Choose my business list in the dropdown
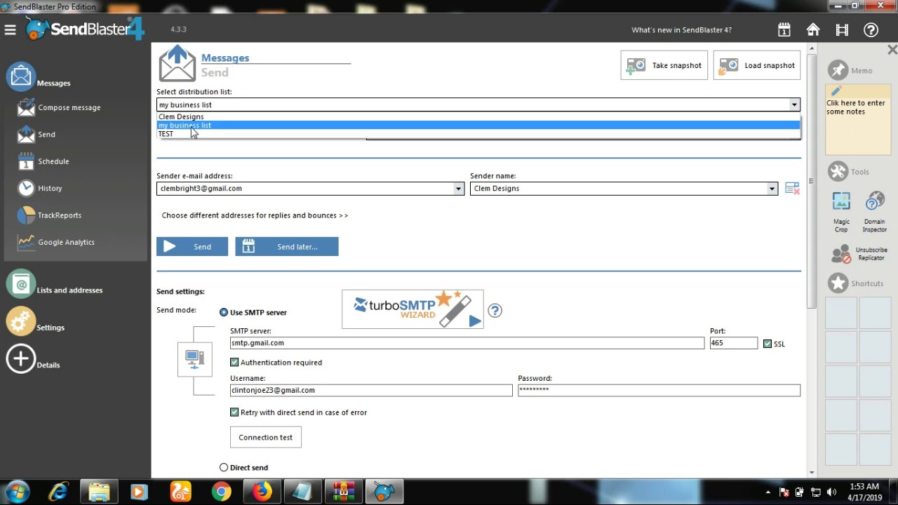 [x=478, y=125]
